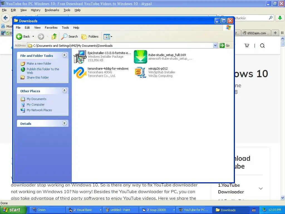Open Favorites menu in Downloads window

click(51, 28)
